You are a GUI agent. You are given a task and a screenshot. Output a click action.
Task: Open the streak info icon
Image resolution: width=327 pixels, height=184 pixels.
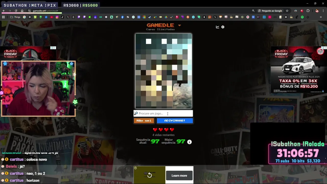point(189,142)
